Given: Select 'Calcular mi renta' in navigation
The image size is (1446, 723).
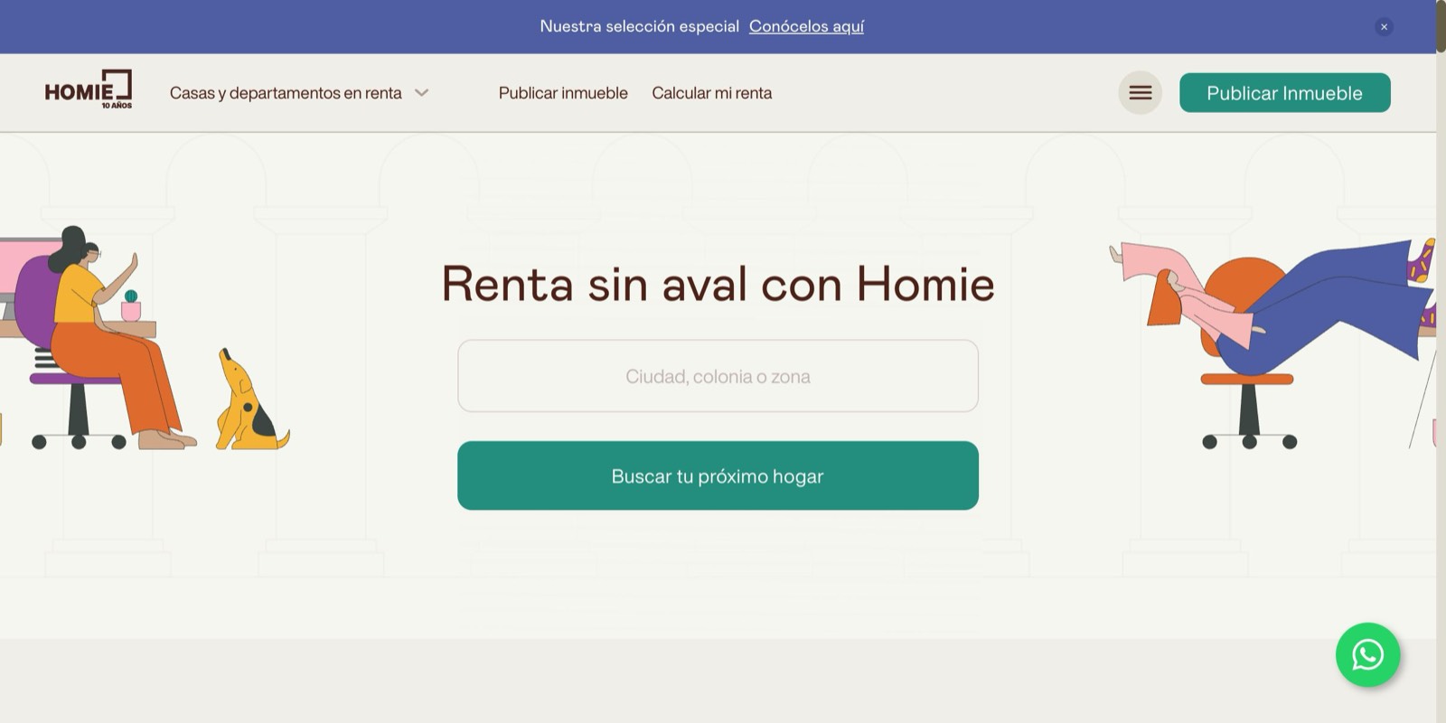Looking at the screenshot, I should pyautogui.click(x=711, y=93).
